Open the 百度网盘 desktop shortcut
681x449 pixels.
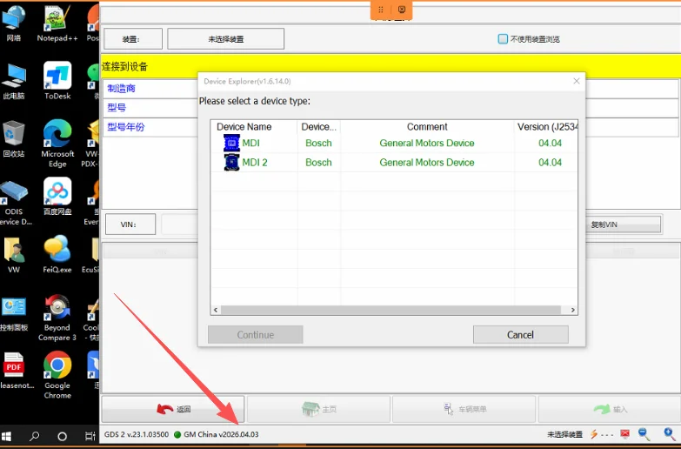(x=57, y=197)
